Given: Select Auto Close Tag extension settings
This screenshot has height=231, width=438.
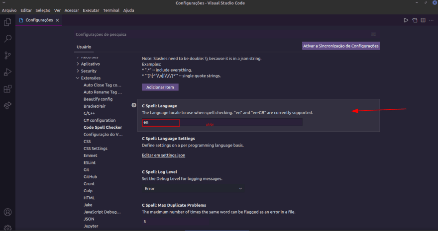Looking at the screenshot, I should point(103,85).
